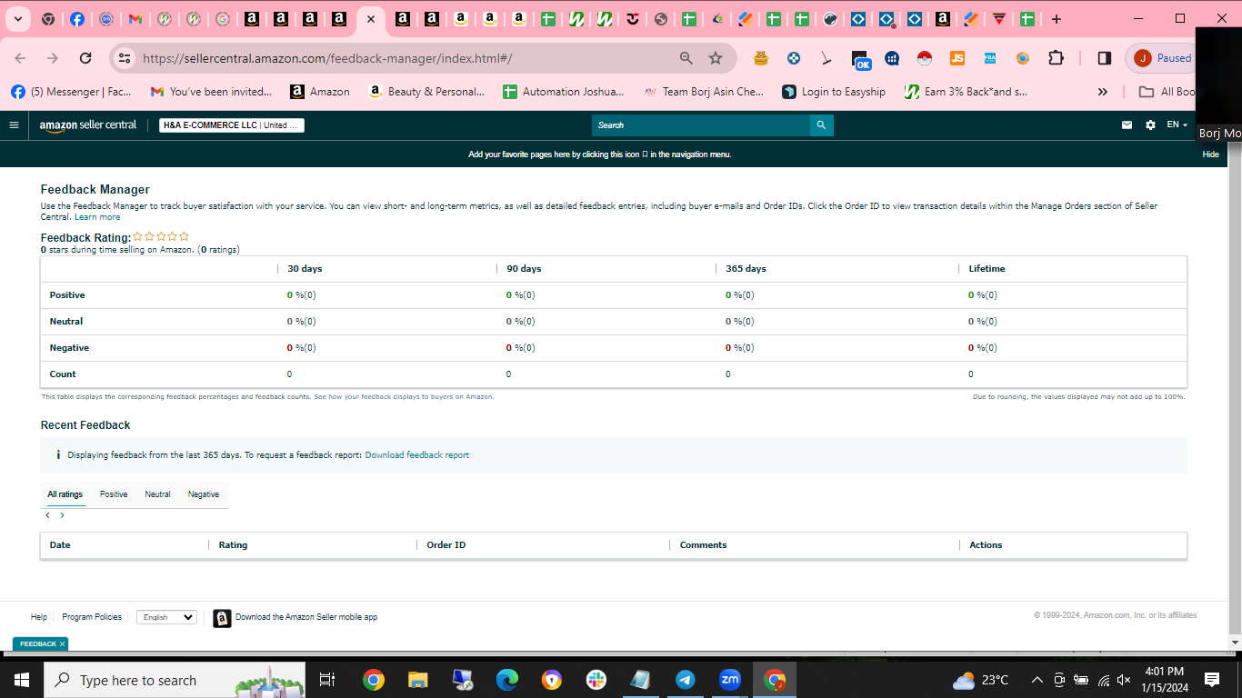Viewport: 1242px width, 698px height.
Task: Bookmark this page with the star icon
Action: tap(716, 58)
